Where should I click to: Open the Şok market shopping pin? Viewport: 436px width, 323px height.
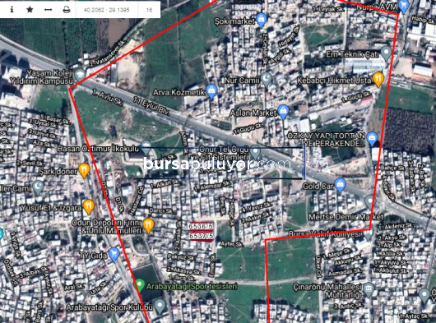tap(261, 20)
